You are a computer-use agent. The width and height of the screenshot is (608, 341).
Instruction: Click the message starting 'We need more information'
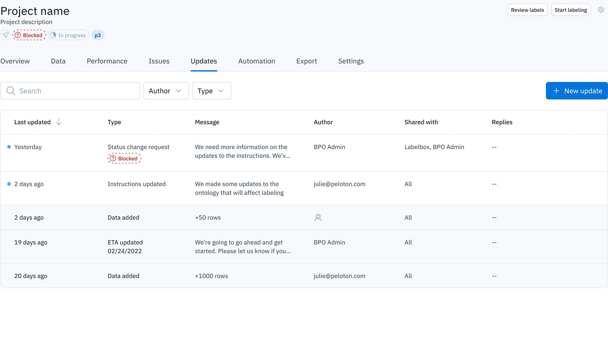pyautogui.click(x=243, y=151)
